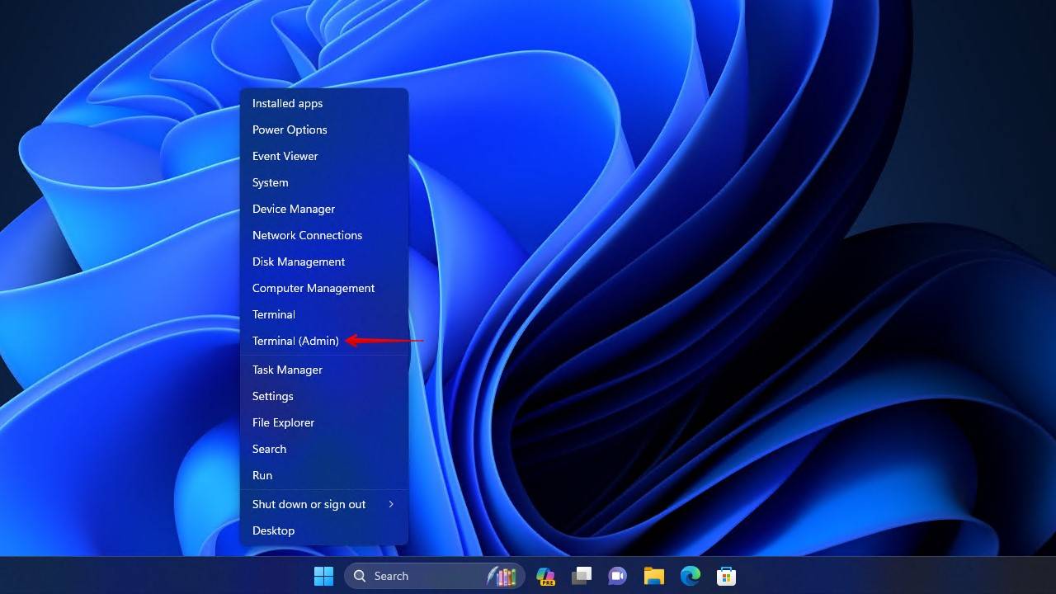
Task: Open Event Viewer from the menu
Action: point(285,156)
